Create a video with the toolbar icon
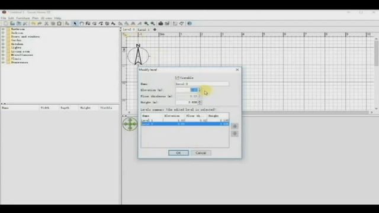 (167, 24)
